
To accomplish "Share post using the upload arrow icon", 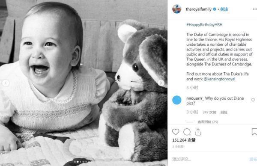I will 198,132.
